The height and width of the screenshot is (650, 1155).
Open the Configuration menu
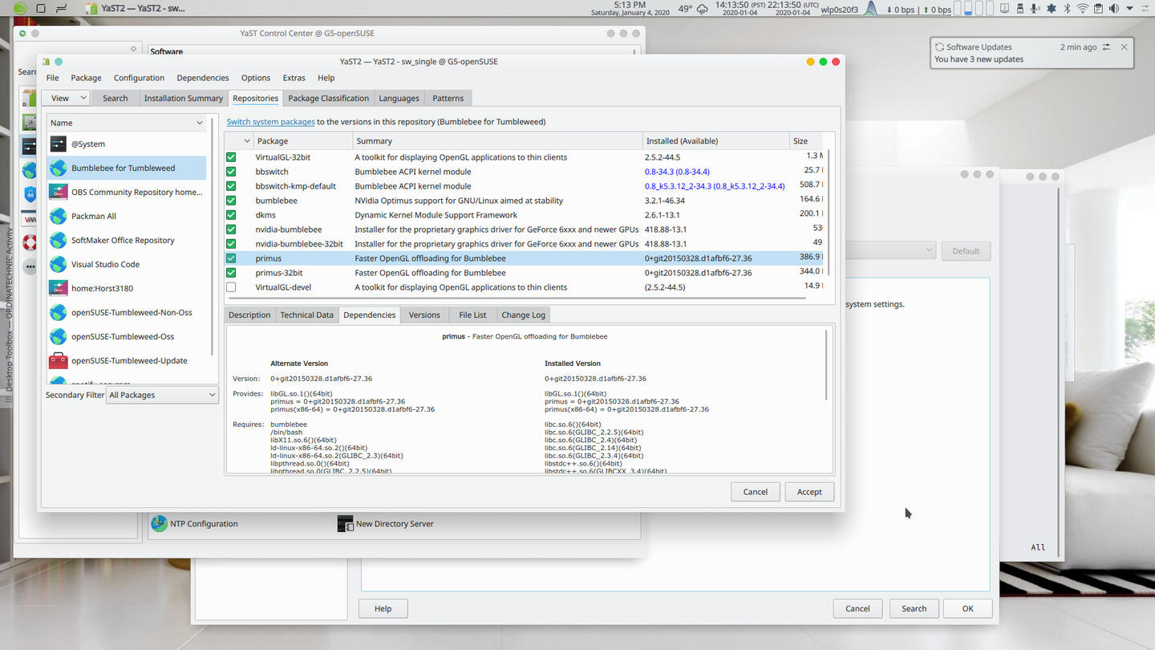(x=139, y=78)
